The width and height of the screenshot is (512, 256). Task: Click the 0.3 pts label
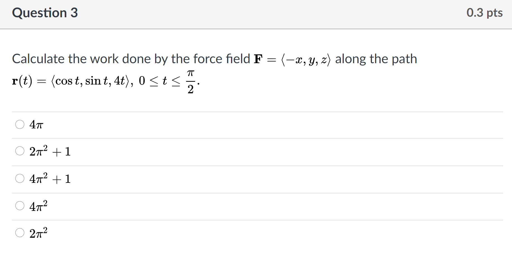484,13
